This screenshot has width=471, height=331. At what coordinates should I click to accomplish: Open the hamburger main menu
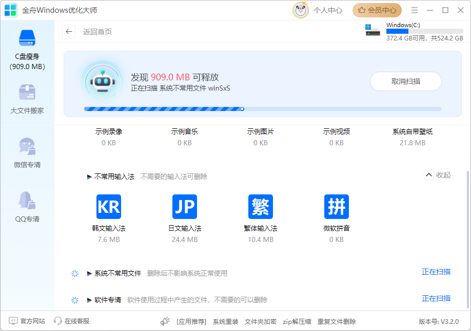click(x=415, y=10)
